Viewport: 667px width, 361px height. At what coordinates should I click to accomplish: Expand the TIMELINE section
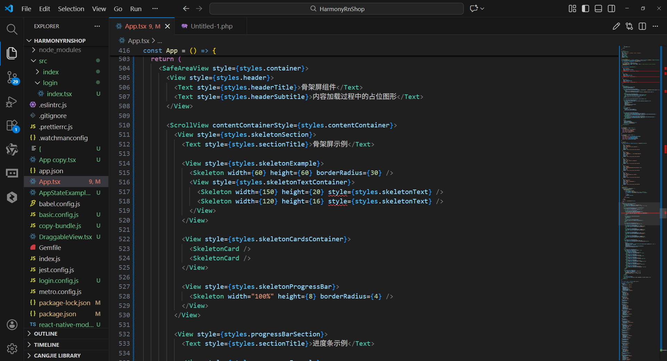coord(66,345)
